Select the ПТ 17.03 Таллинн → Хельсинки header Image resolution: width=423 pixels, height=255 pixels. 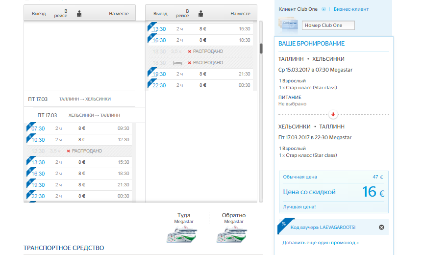point(79,99)
